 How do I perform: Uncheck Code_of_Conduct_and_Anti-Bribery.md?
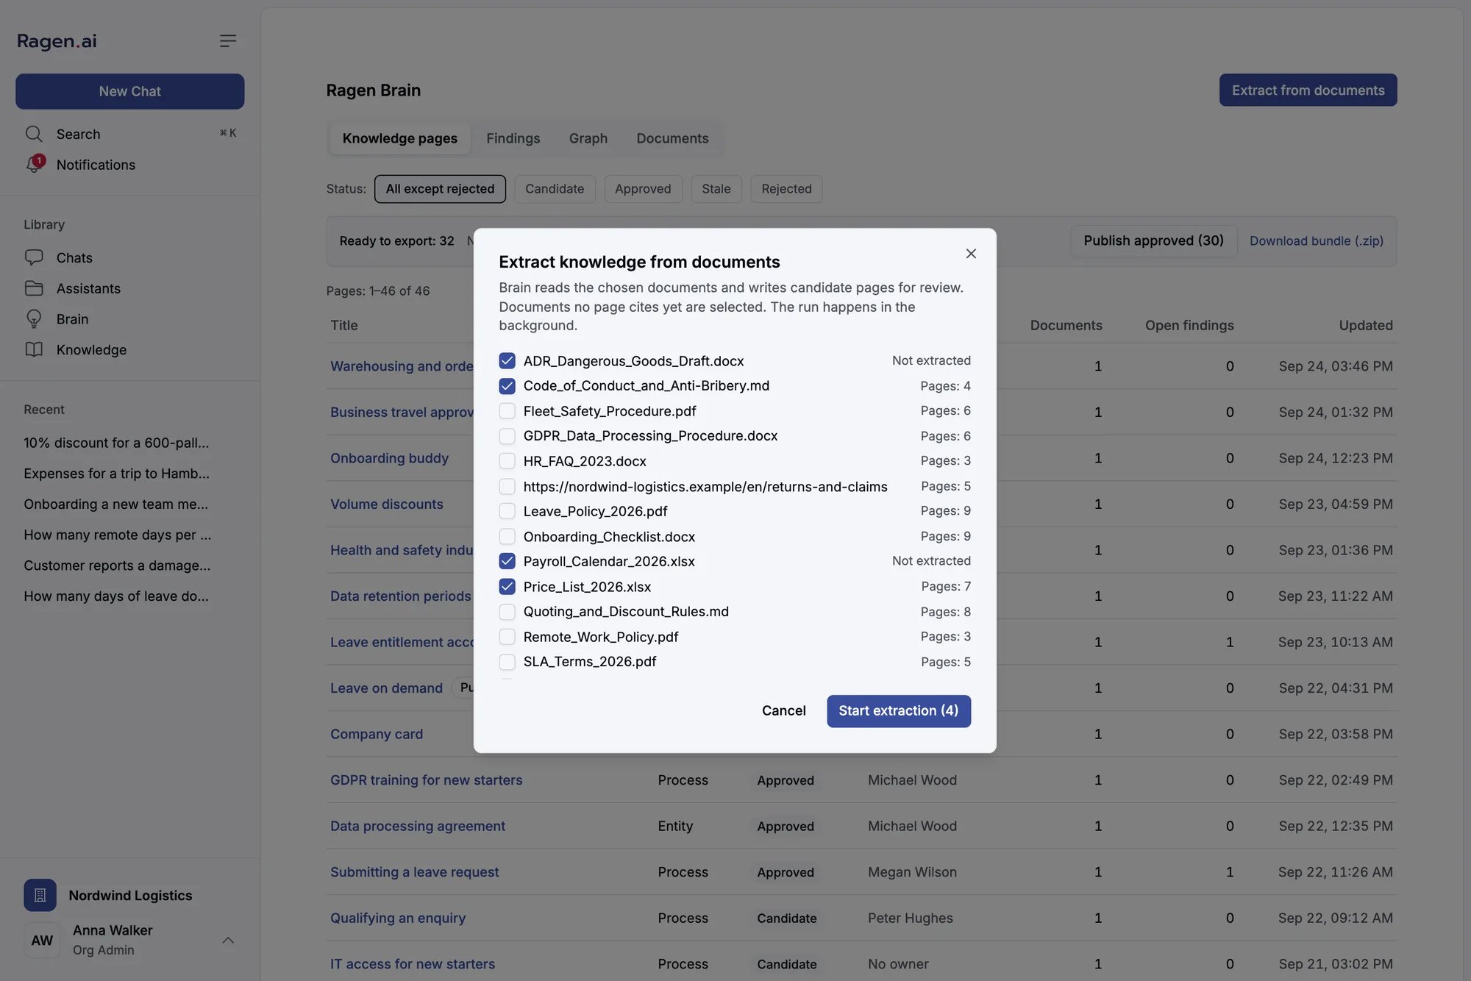click(x=507, y=385)
